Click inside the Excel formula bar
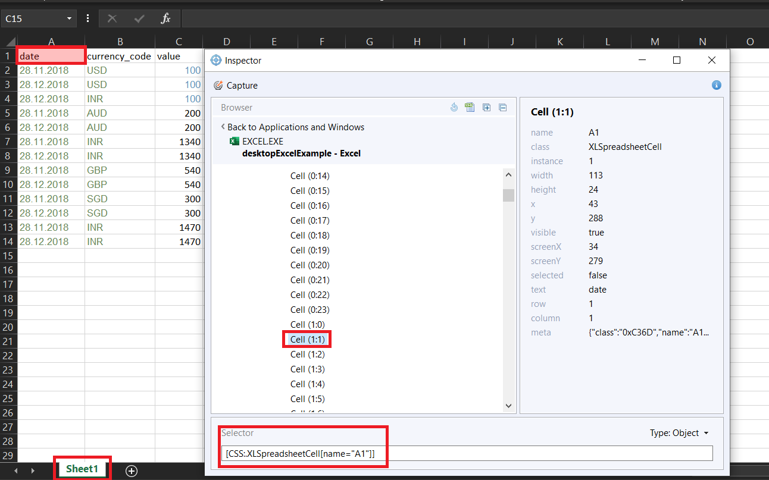This screenshot has height=480, width=769. (475, 18)
